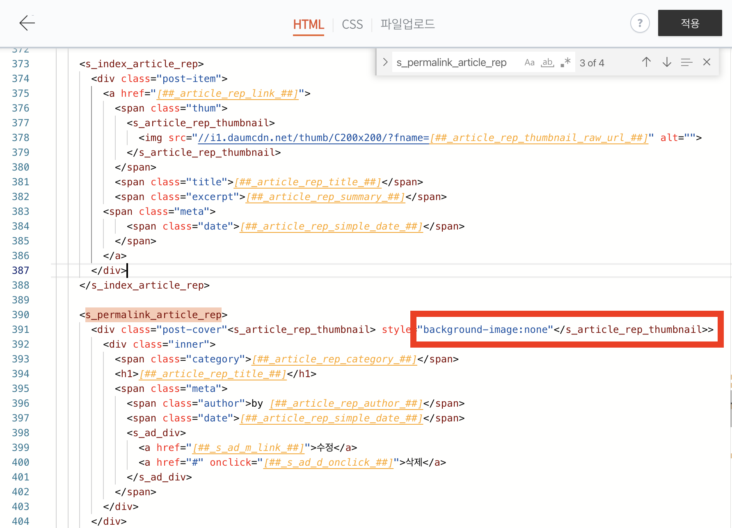This screenshot has height=528, width=732.
Task: Select line number 390 in gutter
Action: pyautogui.click(x=21, y=315)
